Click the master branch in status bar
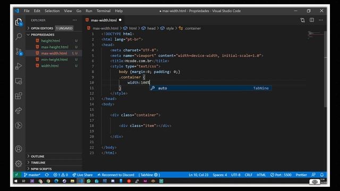Screen dimensions: 340x191 pyautogui.click(x=32, y=175)
